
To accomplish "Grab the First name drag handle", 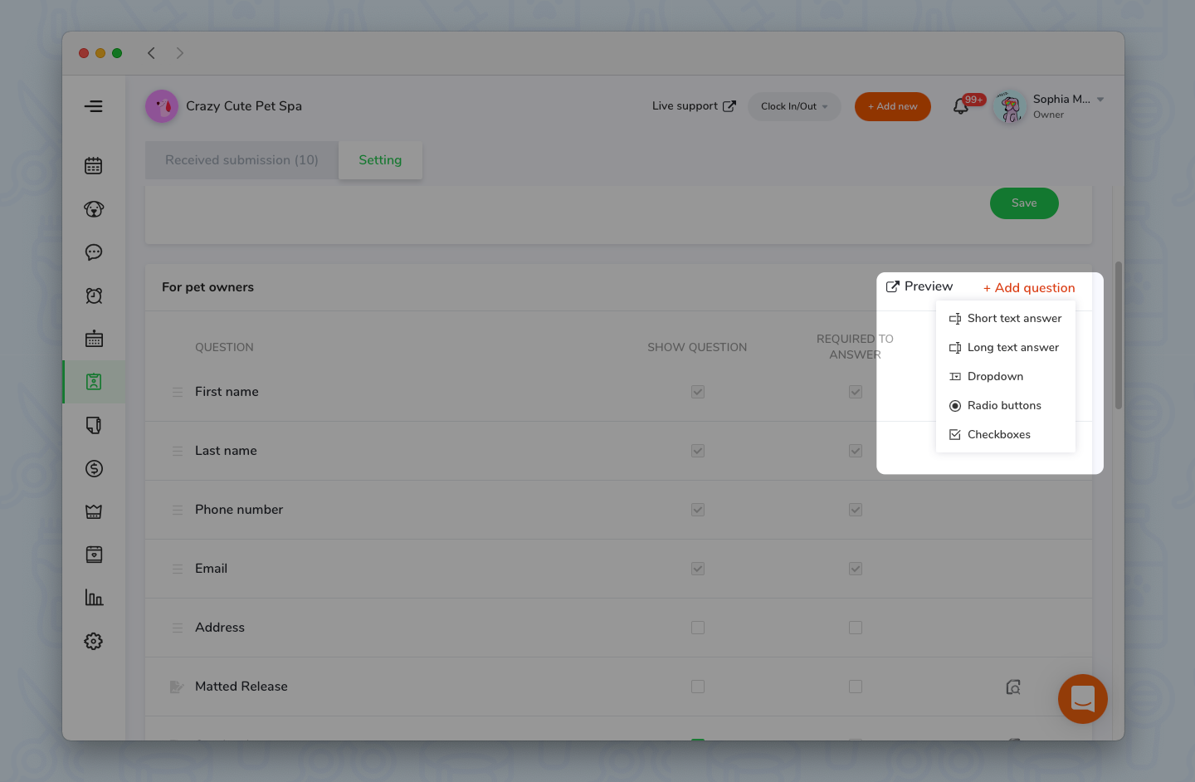I will pos(177,392).
